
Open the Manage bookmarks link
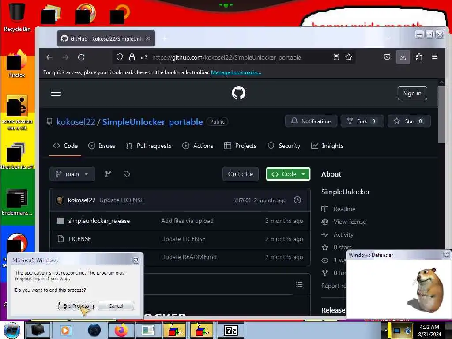236,72
